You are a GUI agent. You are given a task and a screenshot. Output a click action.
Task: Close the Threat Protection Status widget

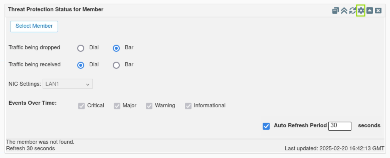click(x=378, y=10)
